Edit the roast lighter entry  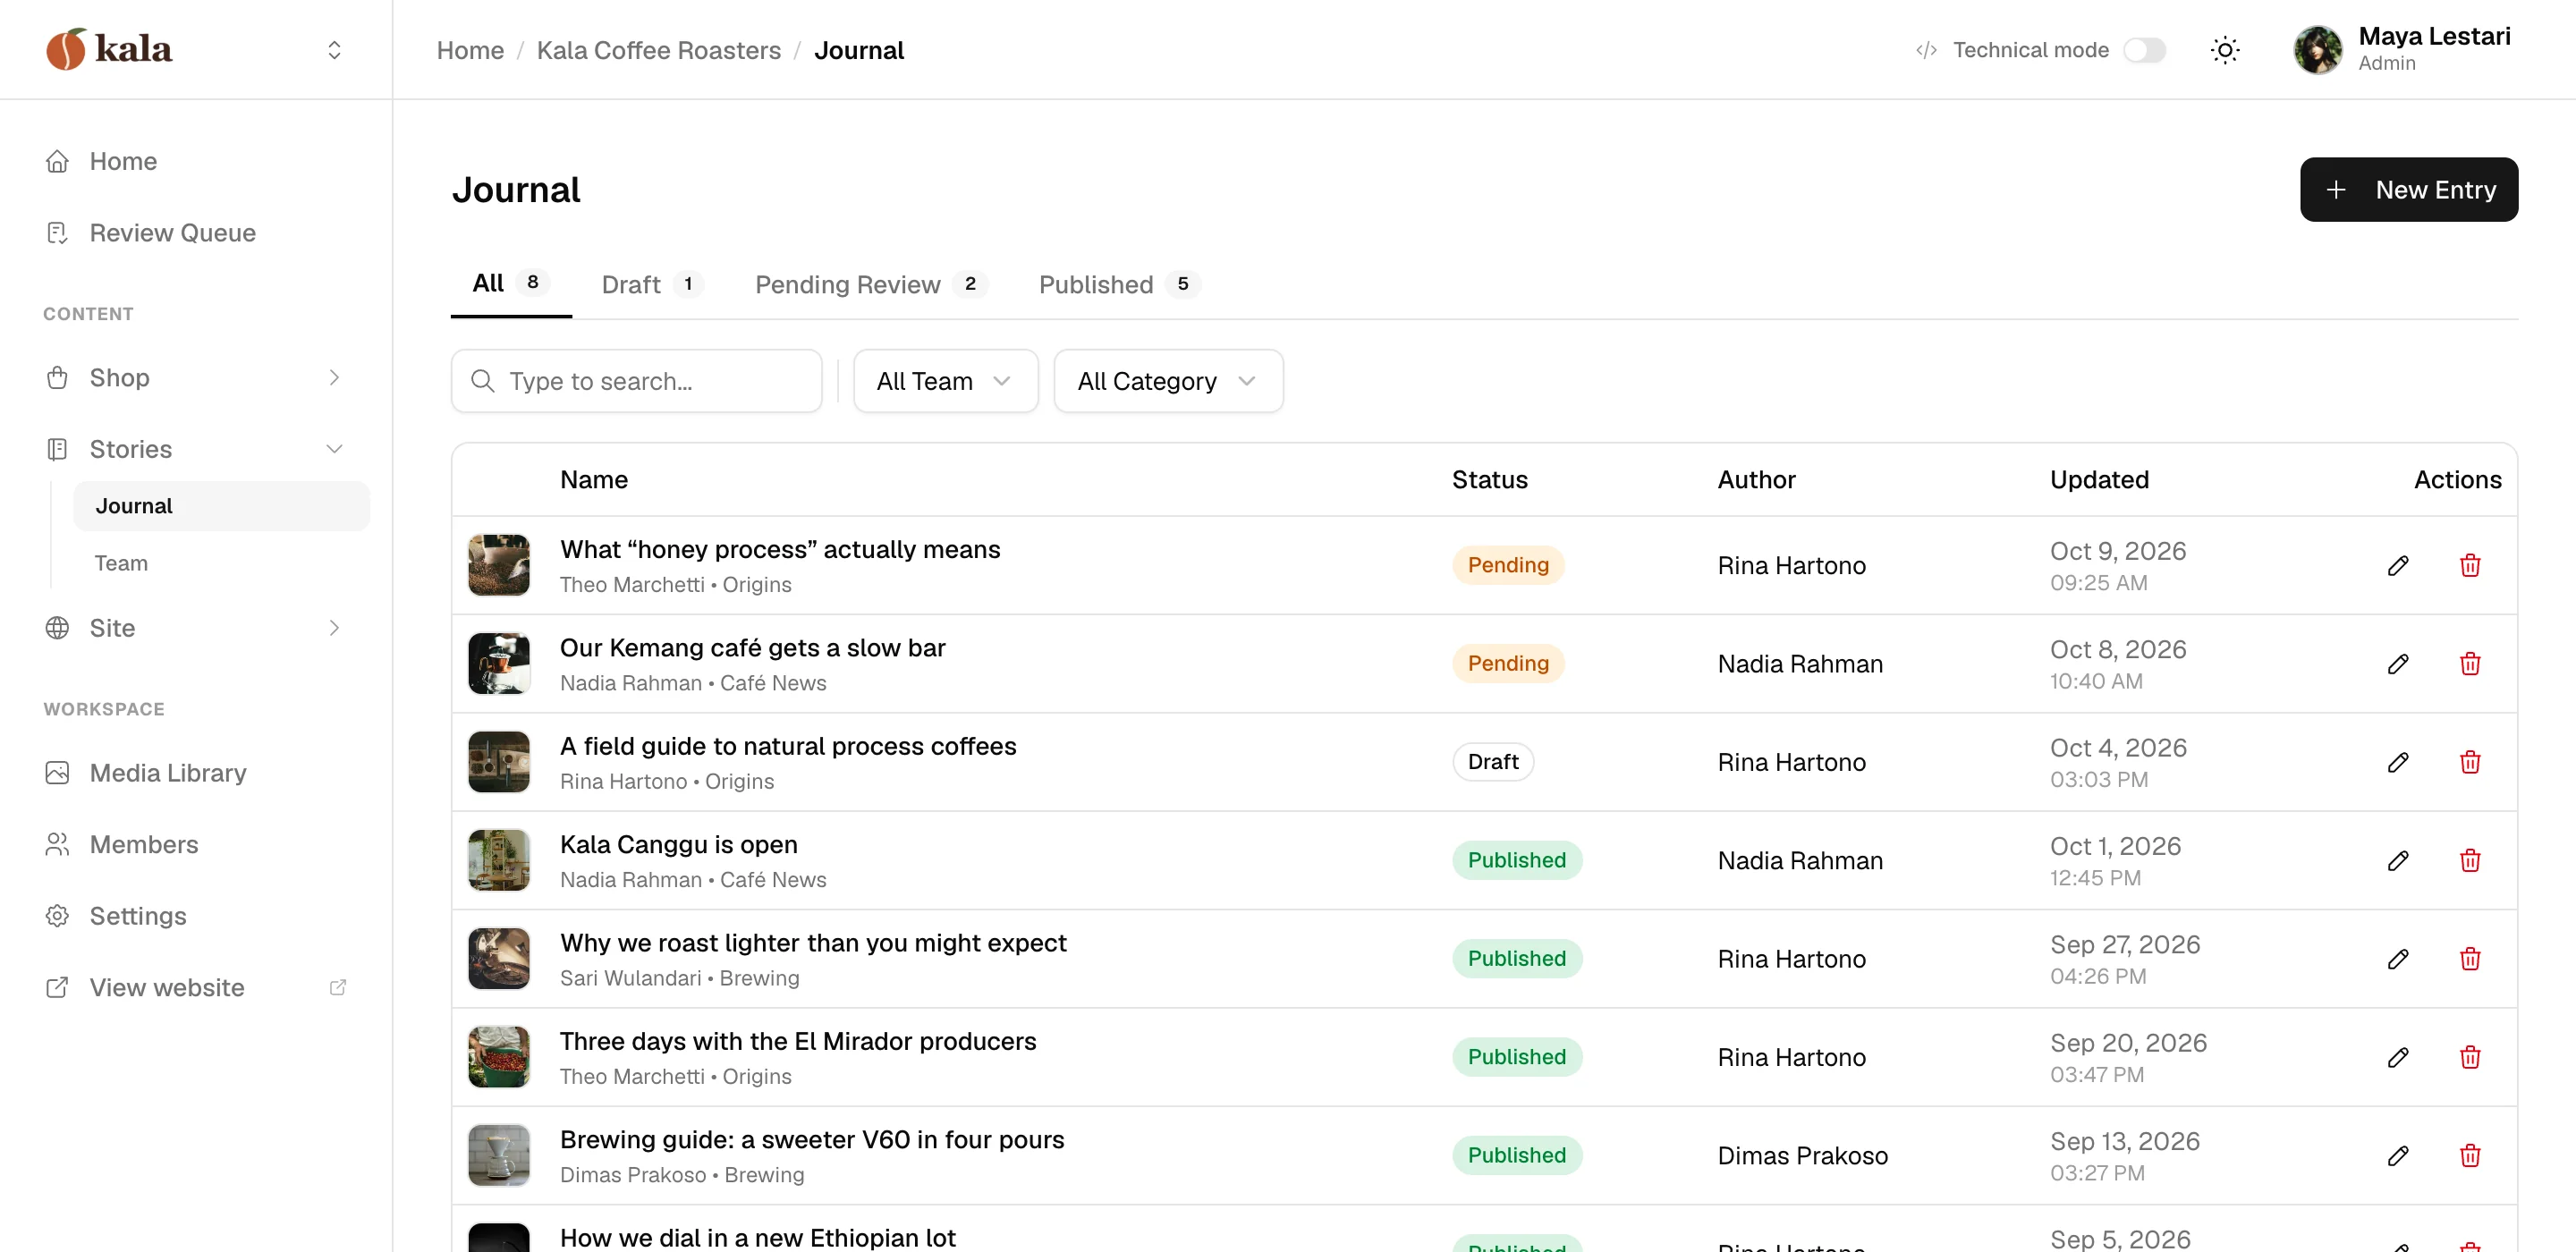tap(2397, 959)
